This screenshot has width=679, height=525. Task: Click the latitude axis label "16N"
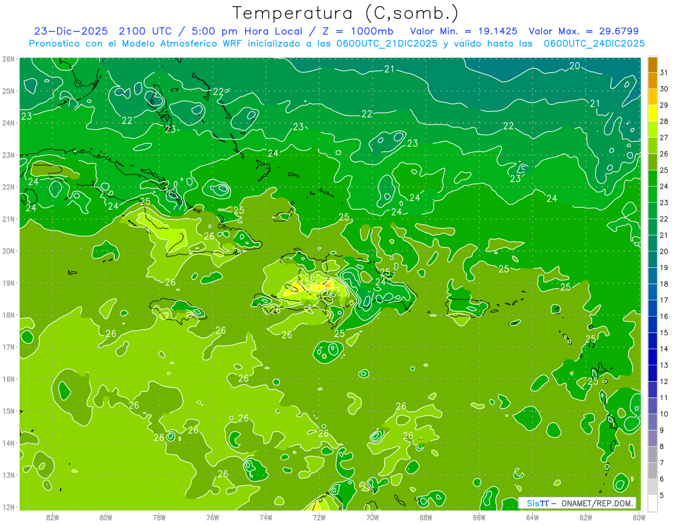click(x=8, y=379)
